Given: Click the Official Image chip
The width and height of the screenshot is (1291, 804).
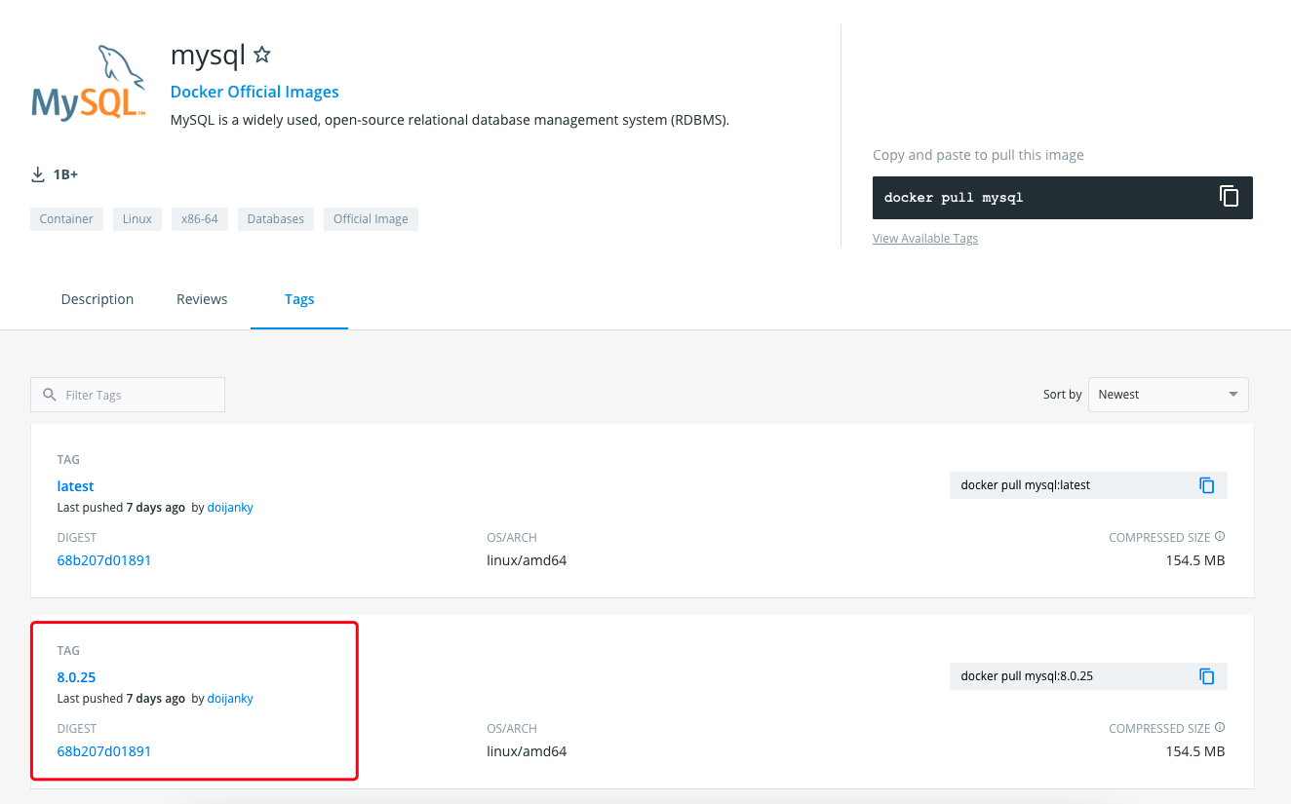Looking at the screenshot, I should click(x=371, y=219).
